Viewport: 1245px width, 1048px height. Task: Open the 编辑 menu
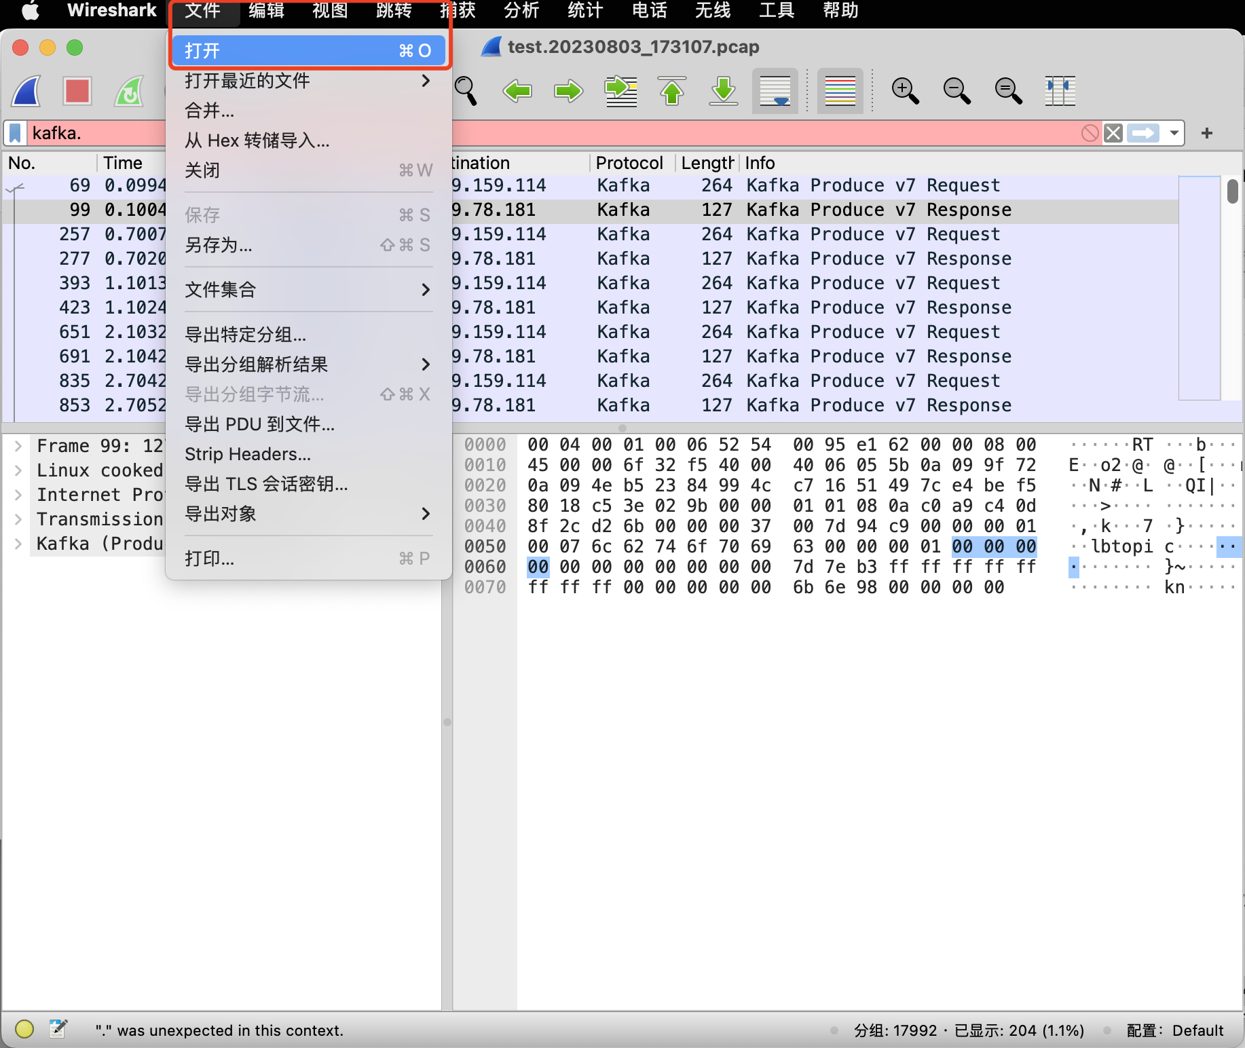(266, 11)
